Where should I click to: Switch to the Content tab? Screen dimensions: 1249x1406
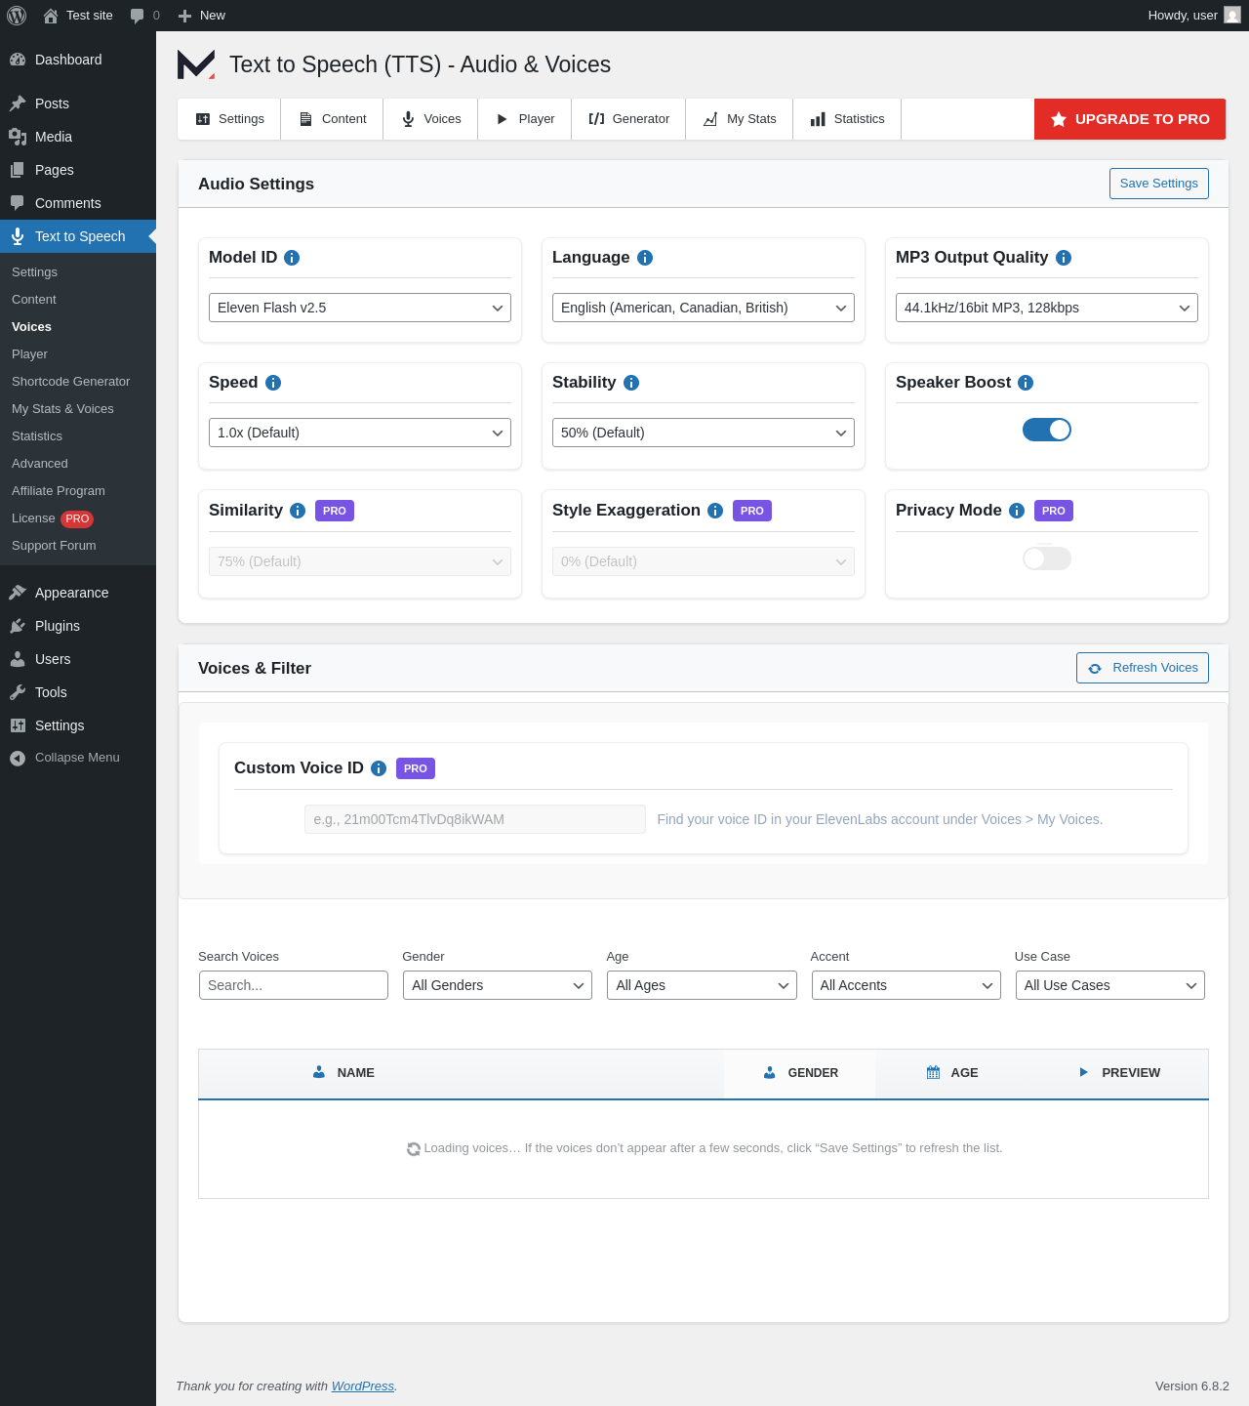[332, 119]
